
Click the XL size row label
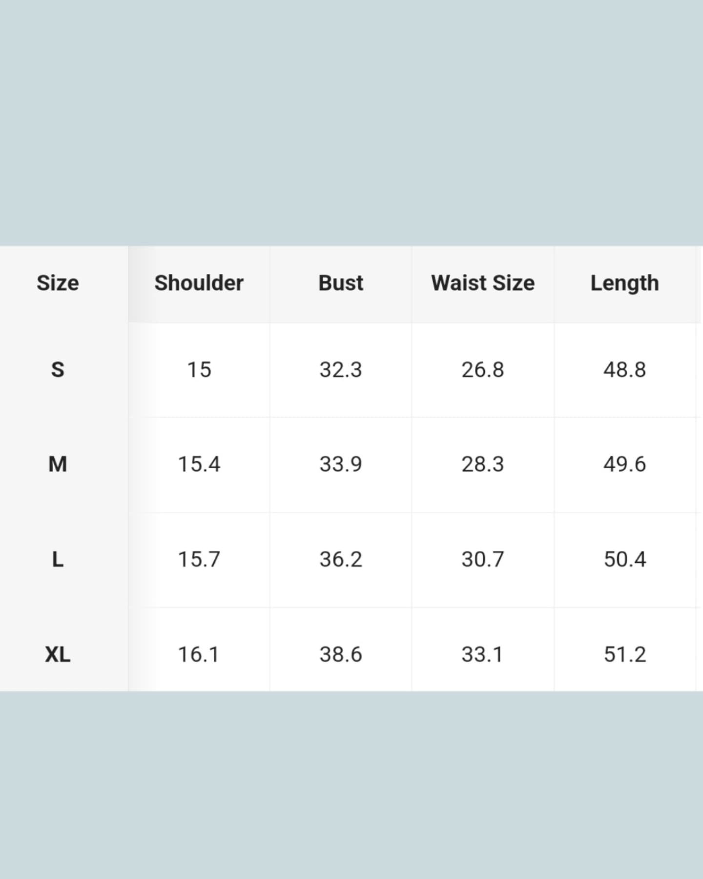coord(58,654)
